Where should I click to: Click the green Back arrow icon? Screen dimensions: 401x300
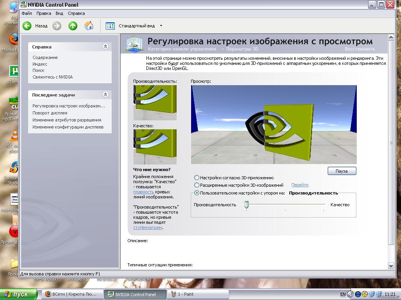(x=27, y=26)
